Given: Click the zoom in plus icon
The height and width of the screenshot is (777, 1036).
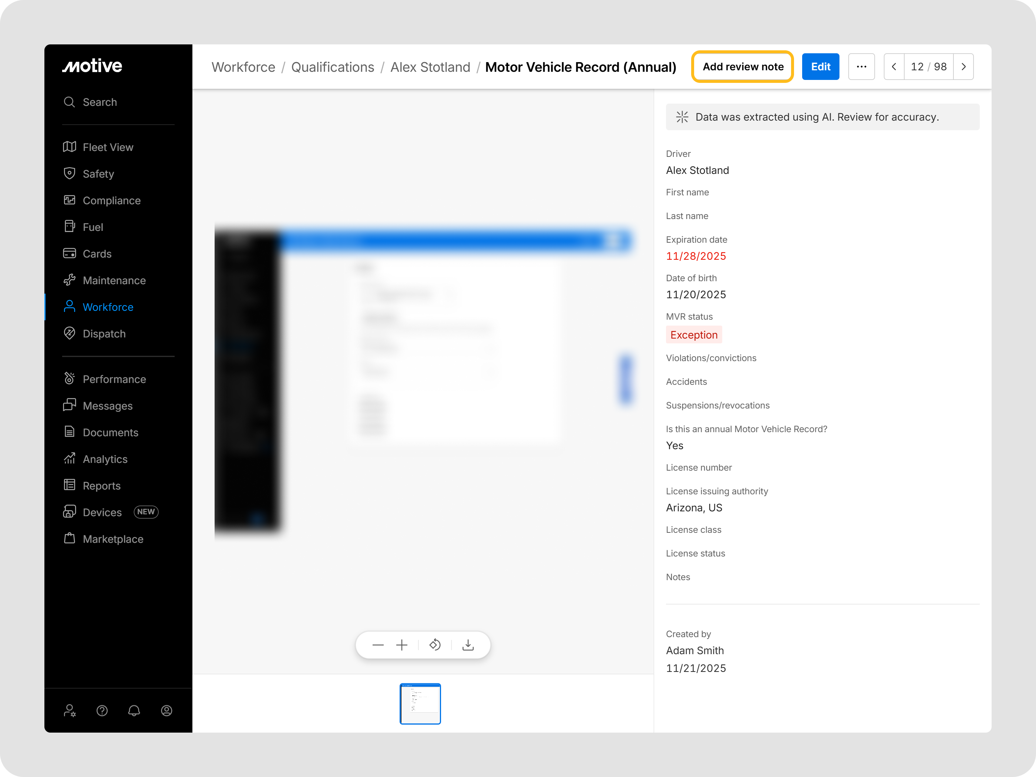Looking at the screenshot, I should point(402,645).
